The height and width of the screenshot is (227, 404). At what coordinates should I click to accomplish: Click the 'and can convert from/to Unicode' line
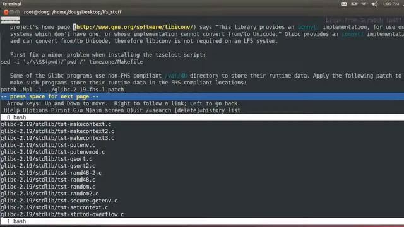pyautogui.click(x=144, y=41)
